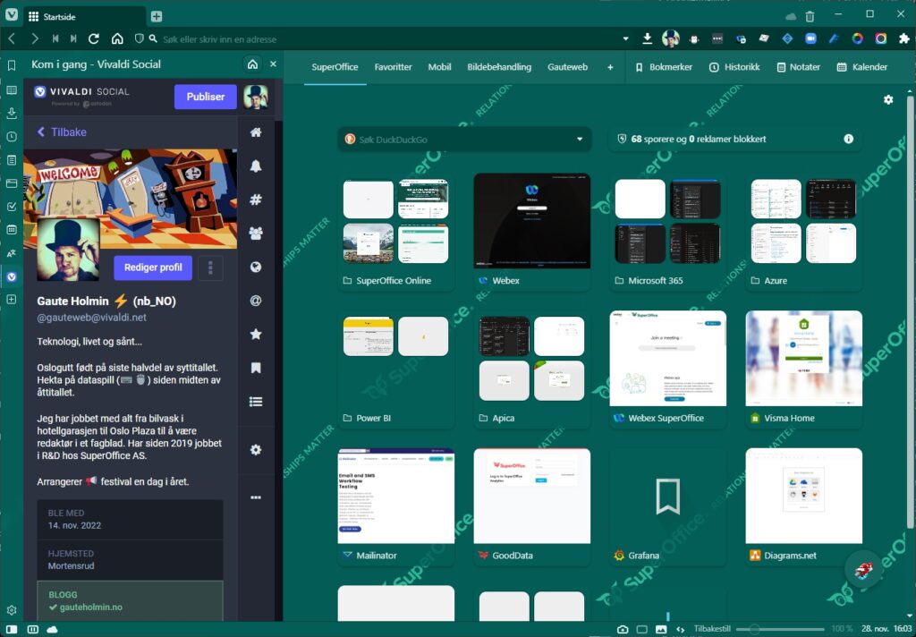Viewport: 916px width, 637px height.
Task: Open browser settings gear in the side bar
Action: [11, 610]
